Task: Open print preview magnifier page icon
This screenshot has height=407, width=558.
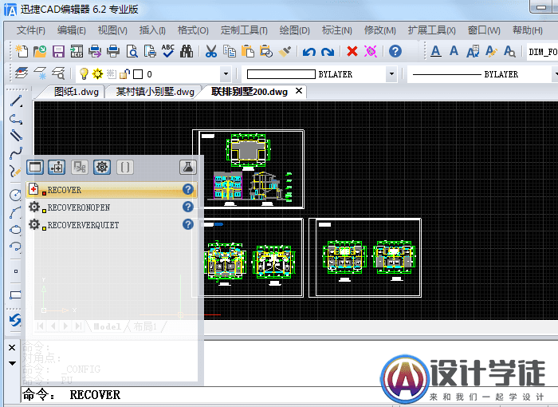Action: [x=132, y=51]
